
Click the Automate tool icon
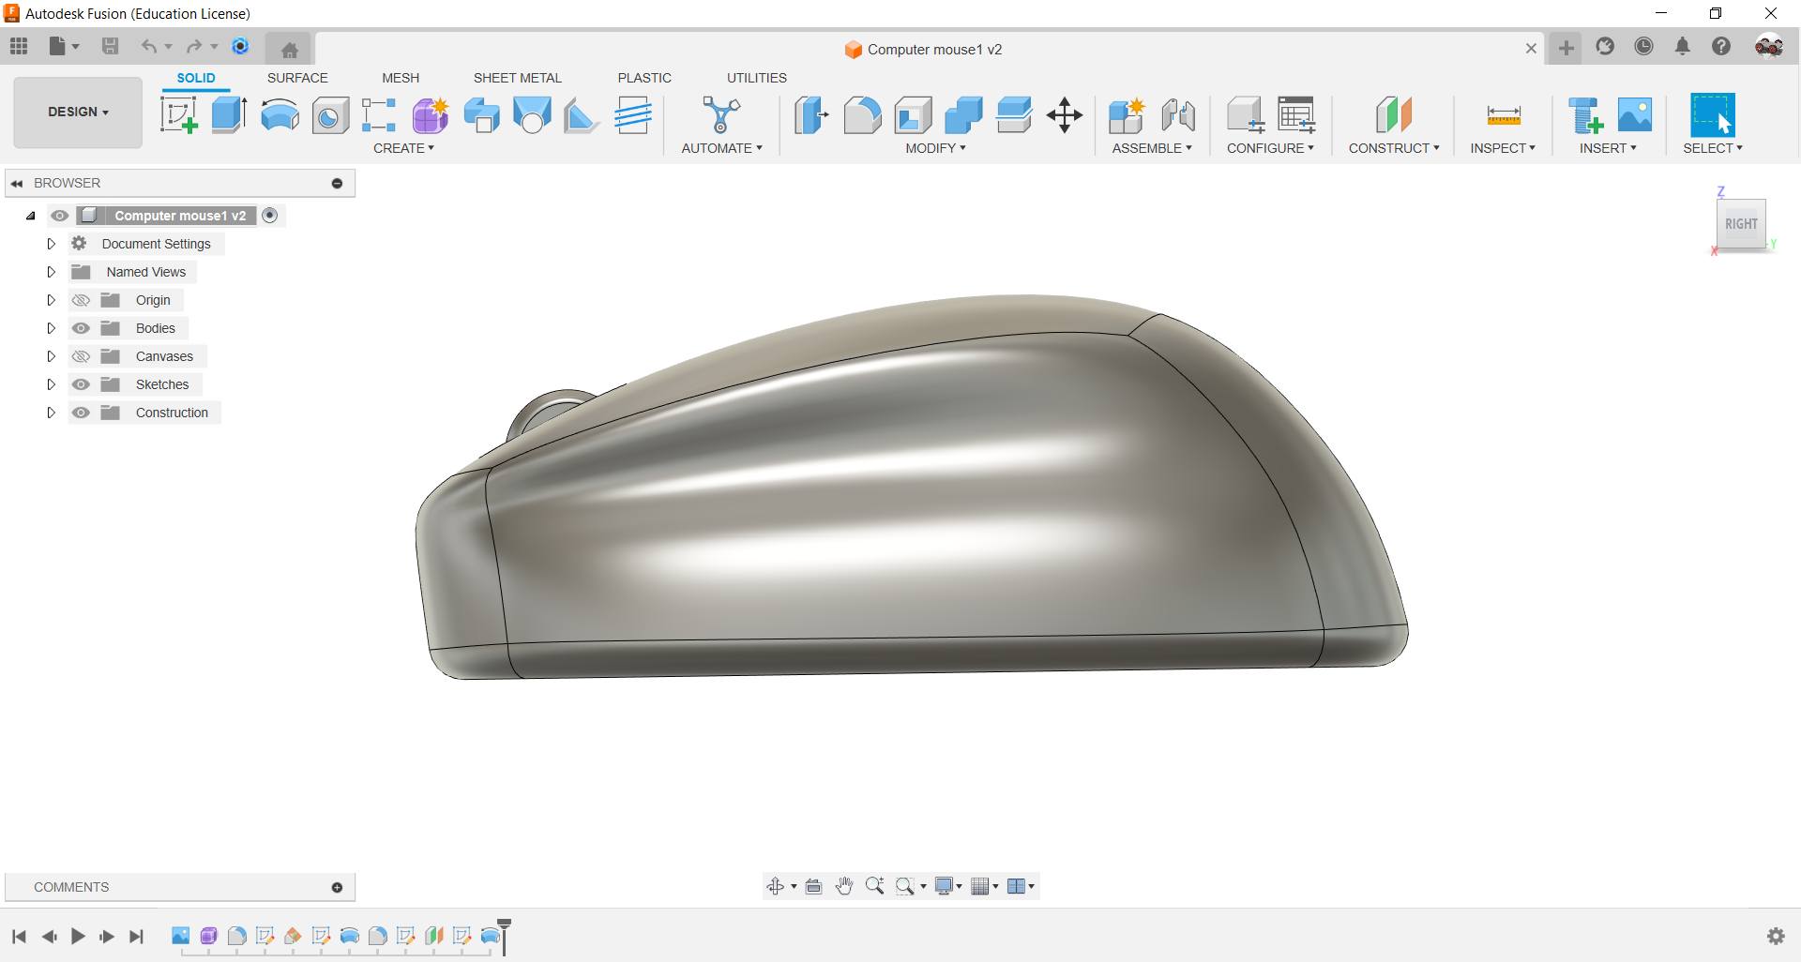pyautogui.click(x=721, y=115)
